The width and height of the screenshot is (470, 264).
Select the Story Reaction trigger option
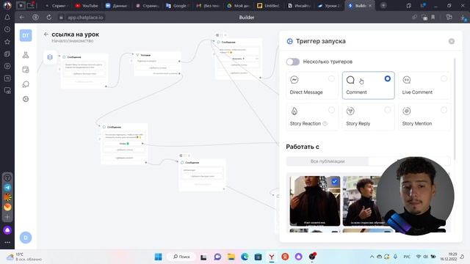312,117
